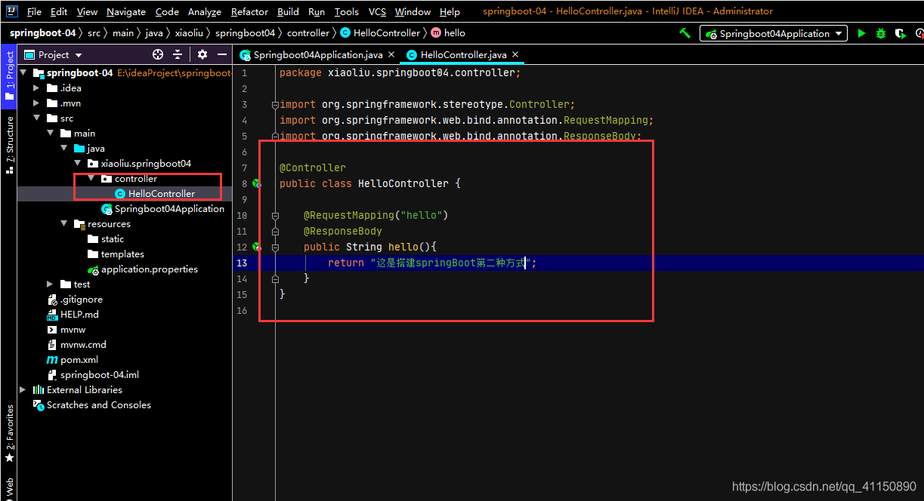Fold the RequestMapping annotation block at line 10
This screenshot has height=501, width=924.
(275, 215)
